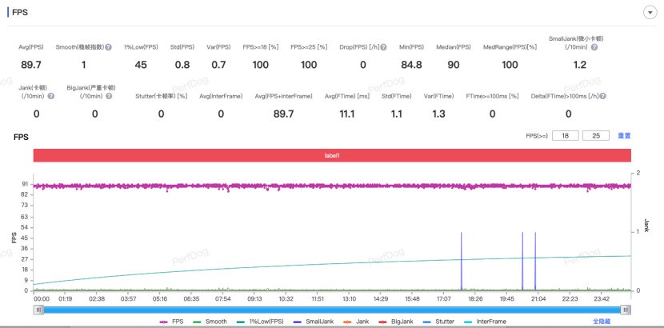
Task: Click the FPS threshold field showing 18
Action: pyautogui.click(x=565, y=136)
